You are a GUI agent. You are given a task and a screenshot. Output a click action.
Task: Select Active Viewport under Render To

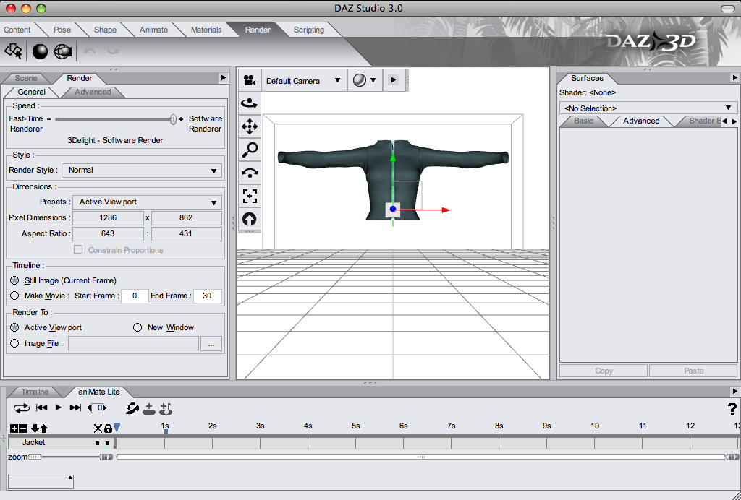(14, 327)
